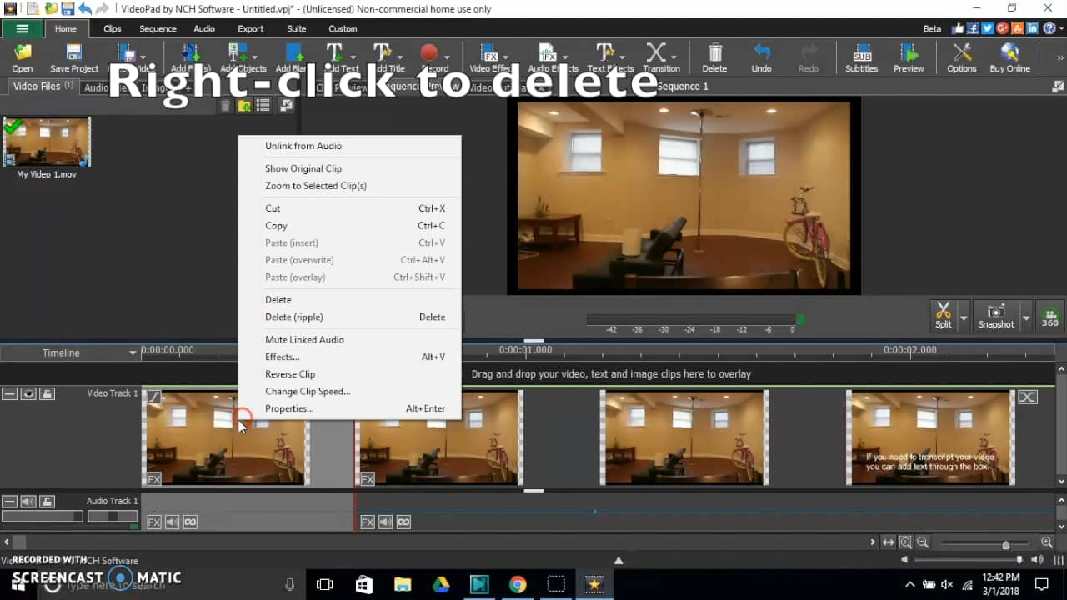Open the green hamburger main menu
1067x600 pixels.
[23, 28]
